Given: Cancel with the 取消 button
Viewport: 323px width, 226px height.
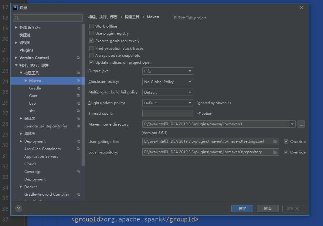Looking at the screenshot, I should [267, 208].
